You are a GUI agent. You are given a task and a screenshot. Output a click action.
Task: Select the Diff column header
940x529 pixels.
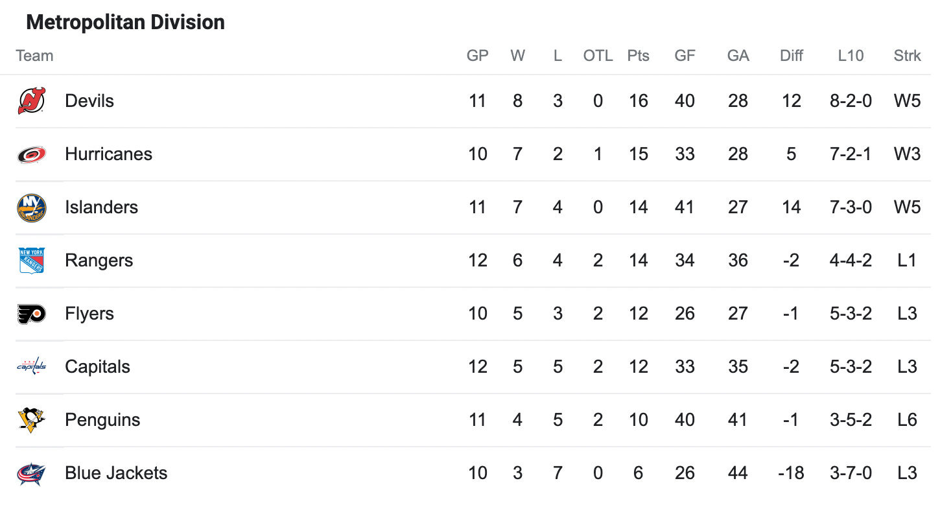792,56
